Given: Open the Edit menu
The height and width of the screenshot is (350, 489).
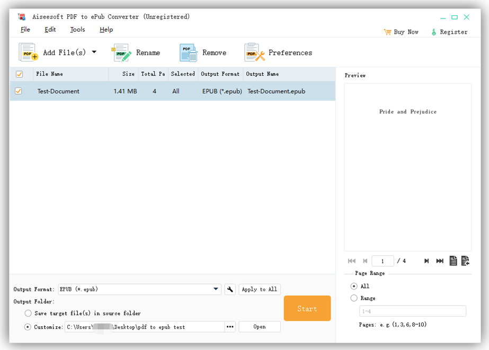Looking at the screenshot, I should pos(50,30).
